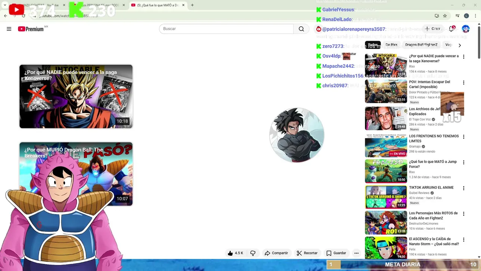Screen dimensions: 481x271
Task: Open title ¿Qué fue lo que MATÓ a Jump Force?
Action: coord(433,164)
